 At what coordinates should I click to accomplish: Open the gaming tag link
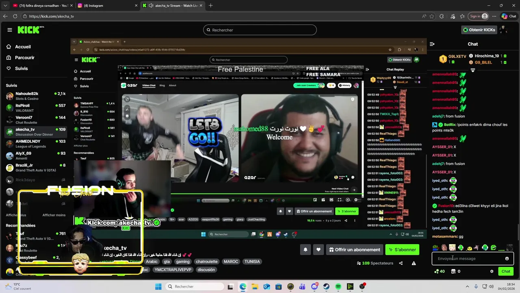[x=183, y=262]
